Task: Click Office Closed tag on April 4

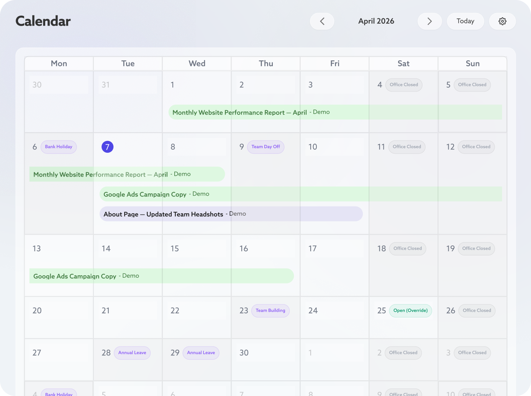Action: [x=404, y=85]
